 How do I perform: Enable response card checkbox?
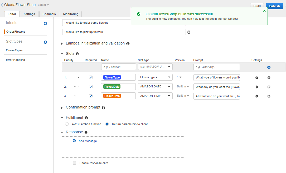tap(74, 163)
